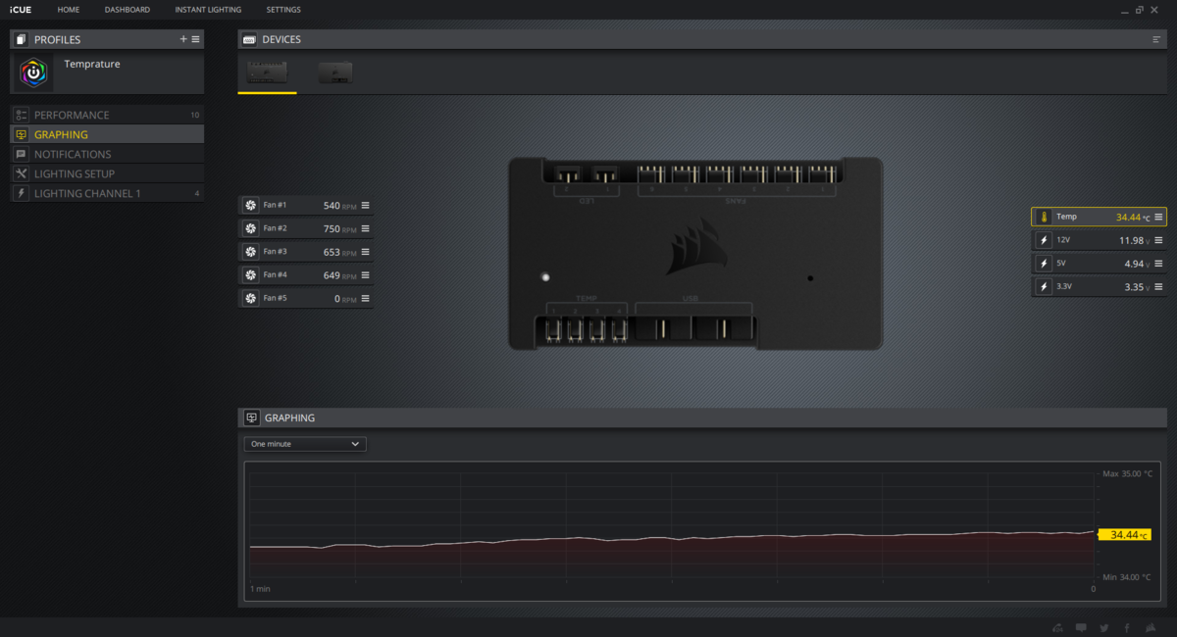Viewport: 1177px width, 637px height.
Task: Click the PROFILES header icon
Action: (x=22, y=39)
